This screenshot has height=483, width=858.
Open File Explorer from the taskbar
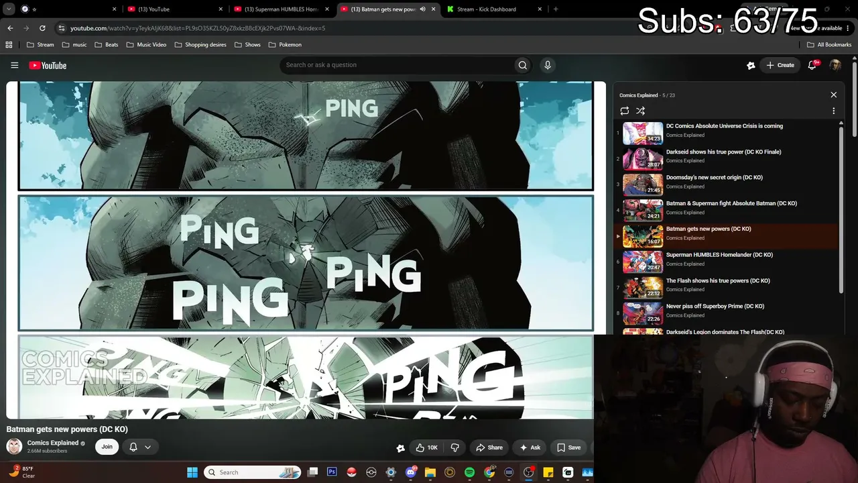click(430, 472)
